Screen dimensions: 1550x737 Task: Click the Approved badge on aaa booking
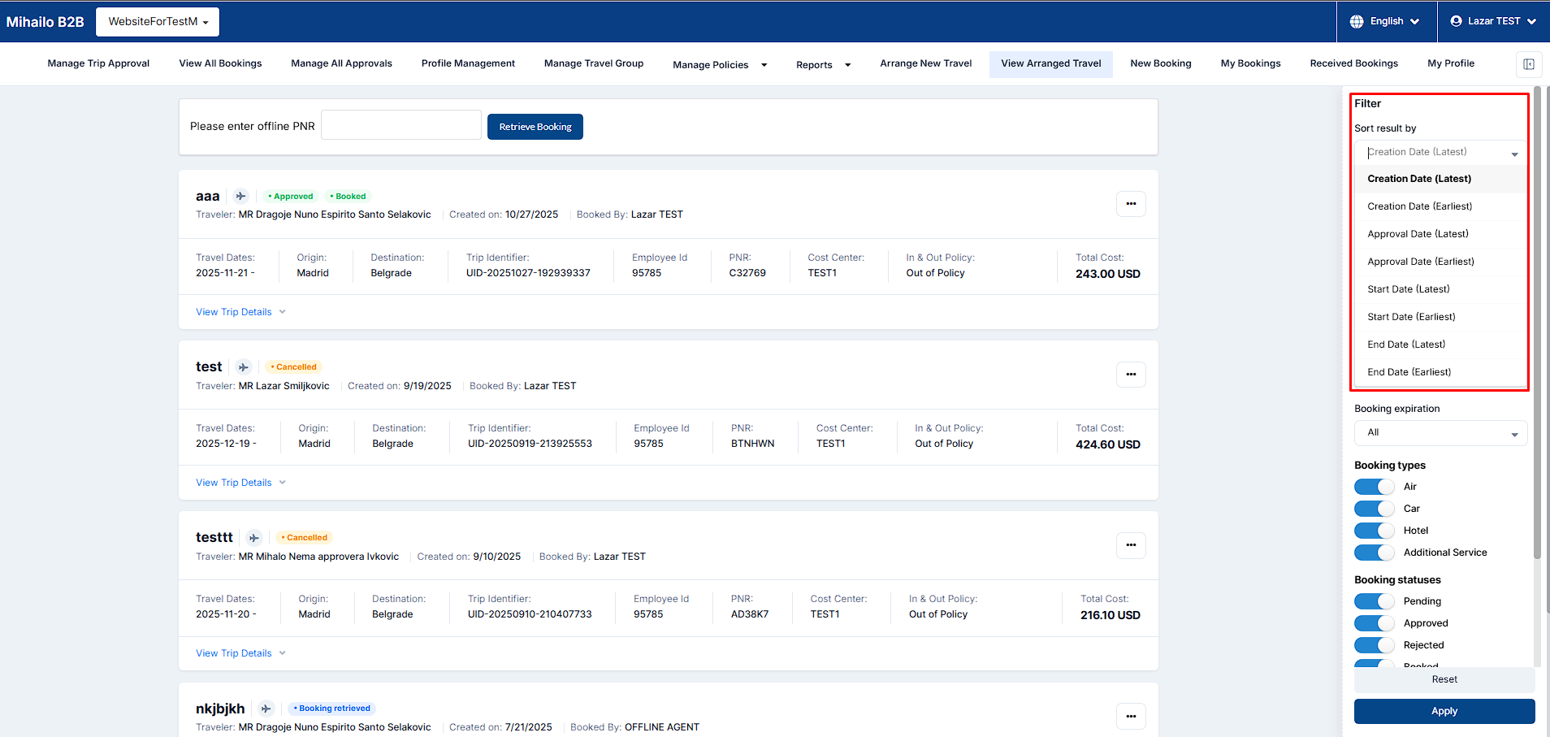[291, 197]
